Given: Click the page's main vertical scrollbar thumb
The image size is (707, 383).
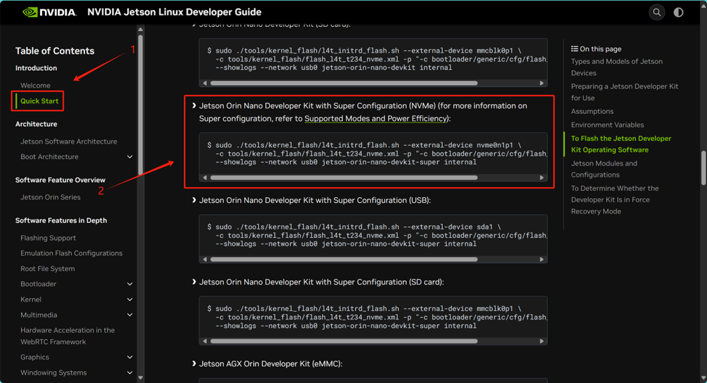Looking at the screenshot, I should click(x=703, y=168).
